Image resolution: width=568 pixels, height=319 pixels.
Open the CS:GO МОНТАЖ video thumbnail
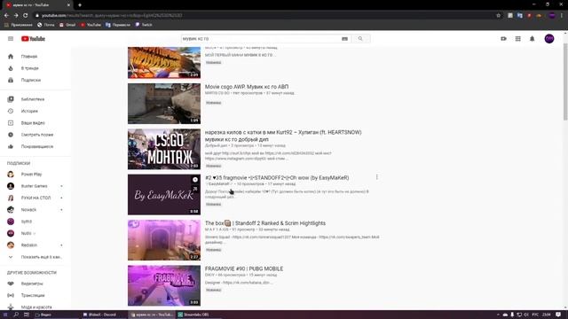(x=164, y=150)
